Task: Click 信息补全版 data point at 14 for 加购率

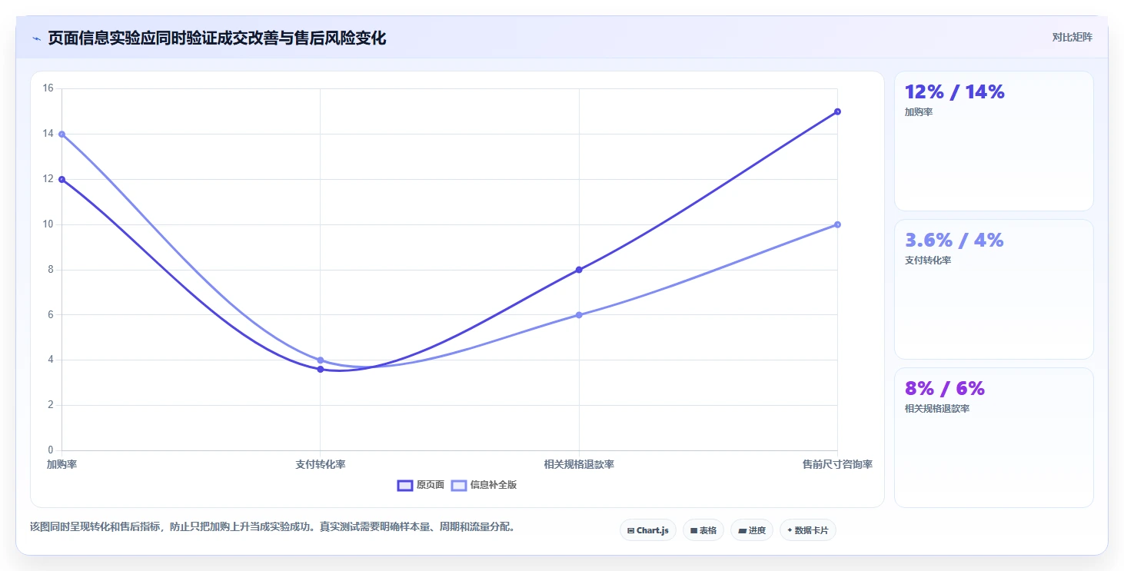Action: coord(62,134)
